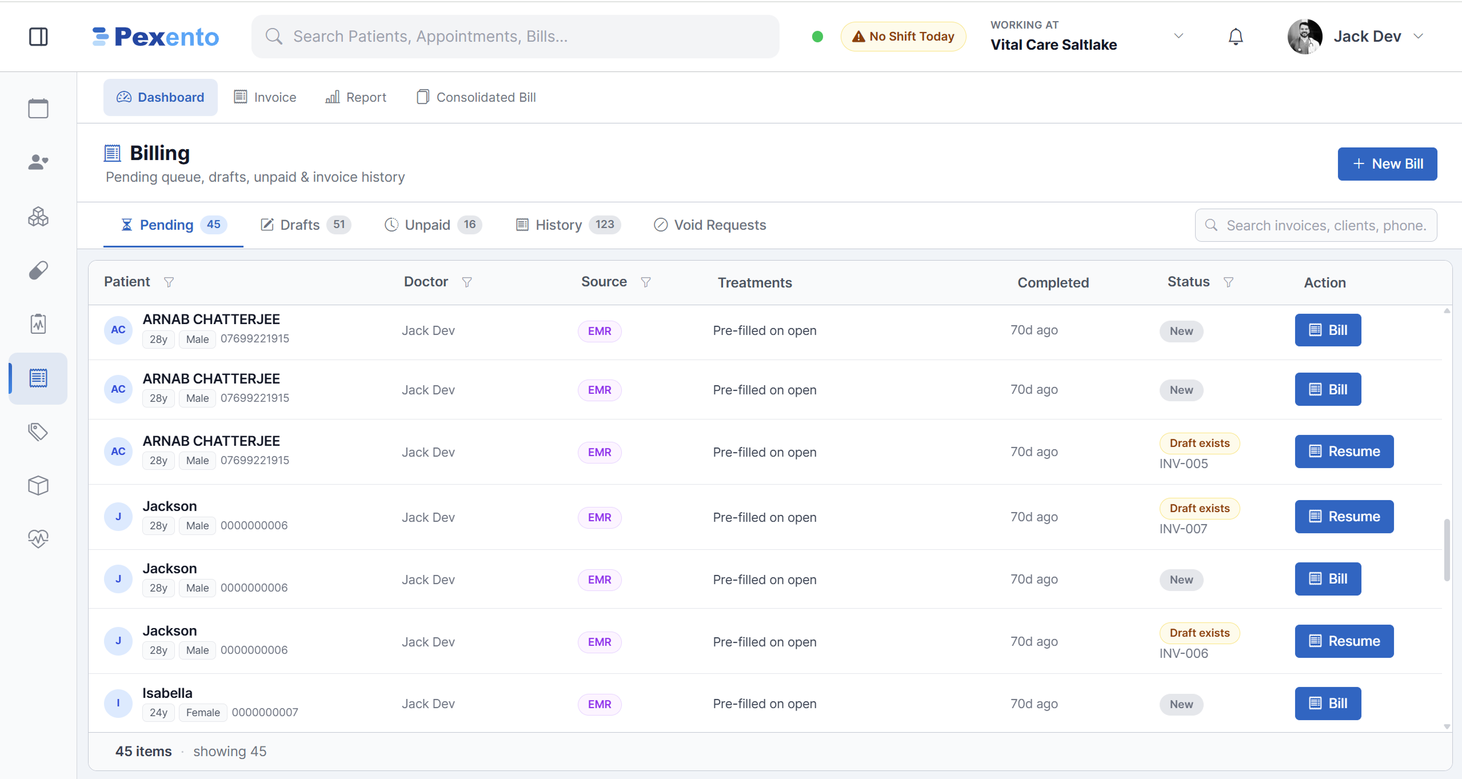This screenshot has width=1462, height=779.
Task: Resume draft INV-005 for Arnab Chatterjee
Action: pyautogui.click(x=1344, y=452)
